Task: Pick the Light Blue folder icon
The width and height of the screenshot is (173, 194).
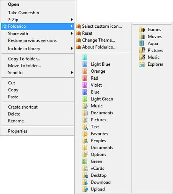Action: point(85,64)
